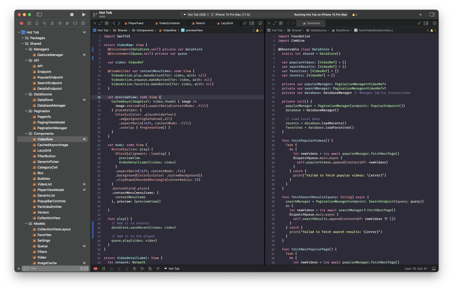Open the Breakpoint navigator

75,23
